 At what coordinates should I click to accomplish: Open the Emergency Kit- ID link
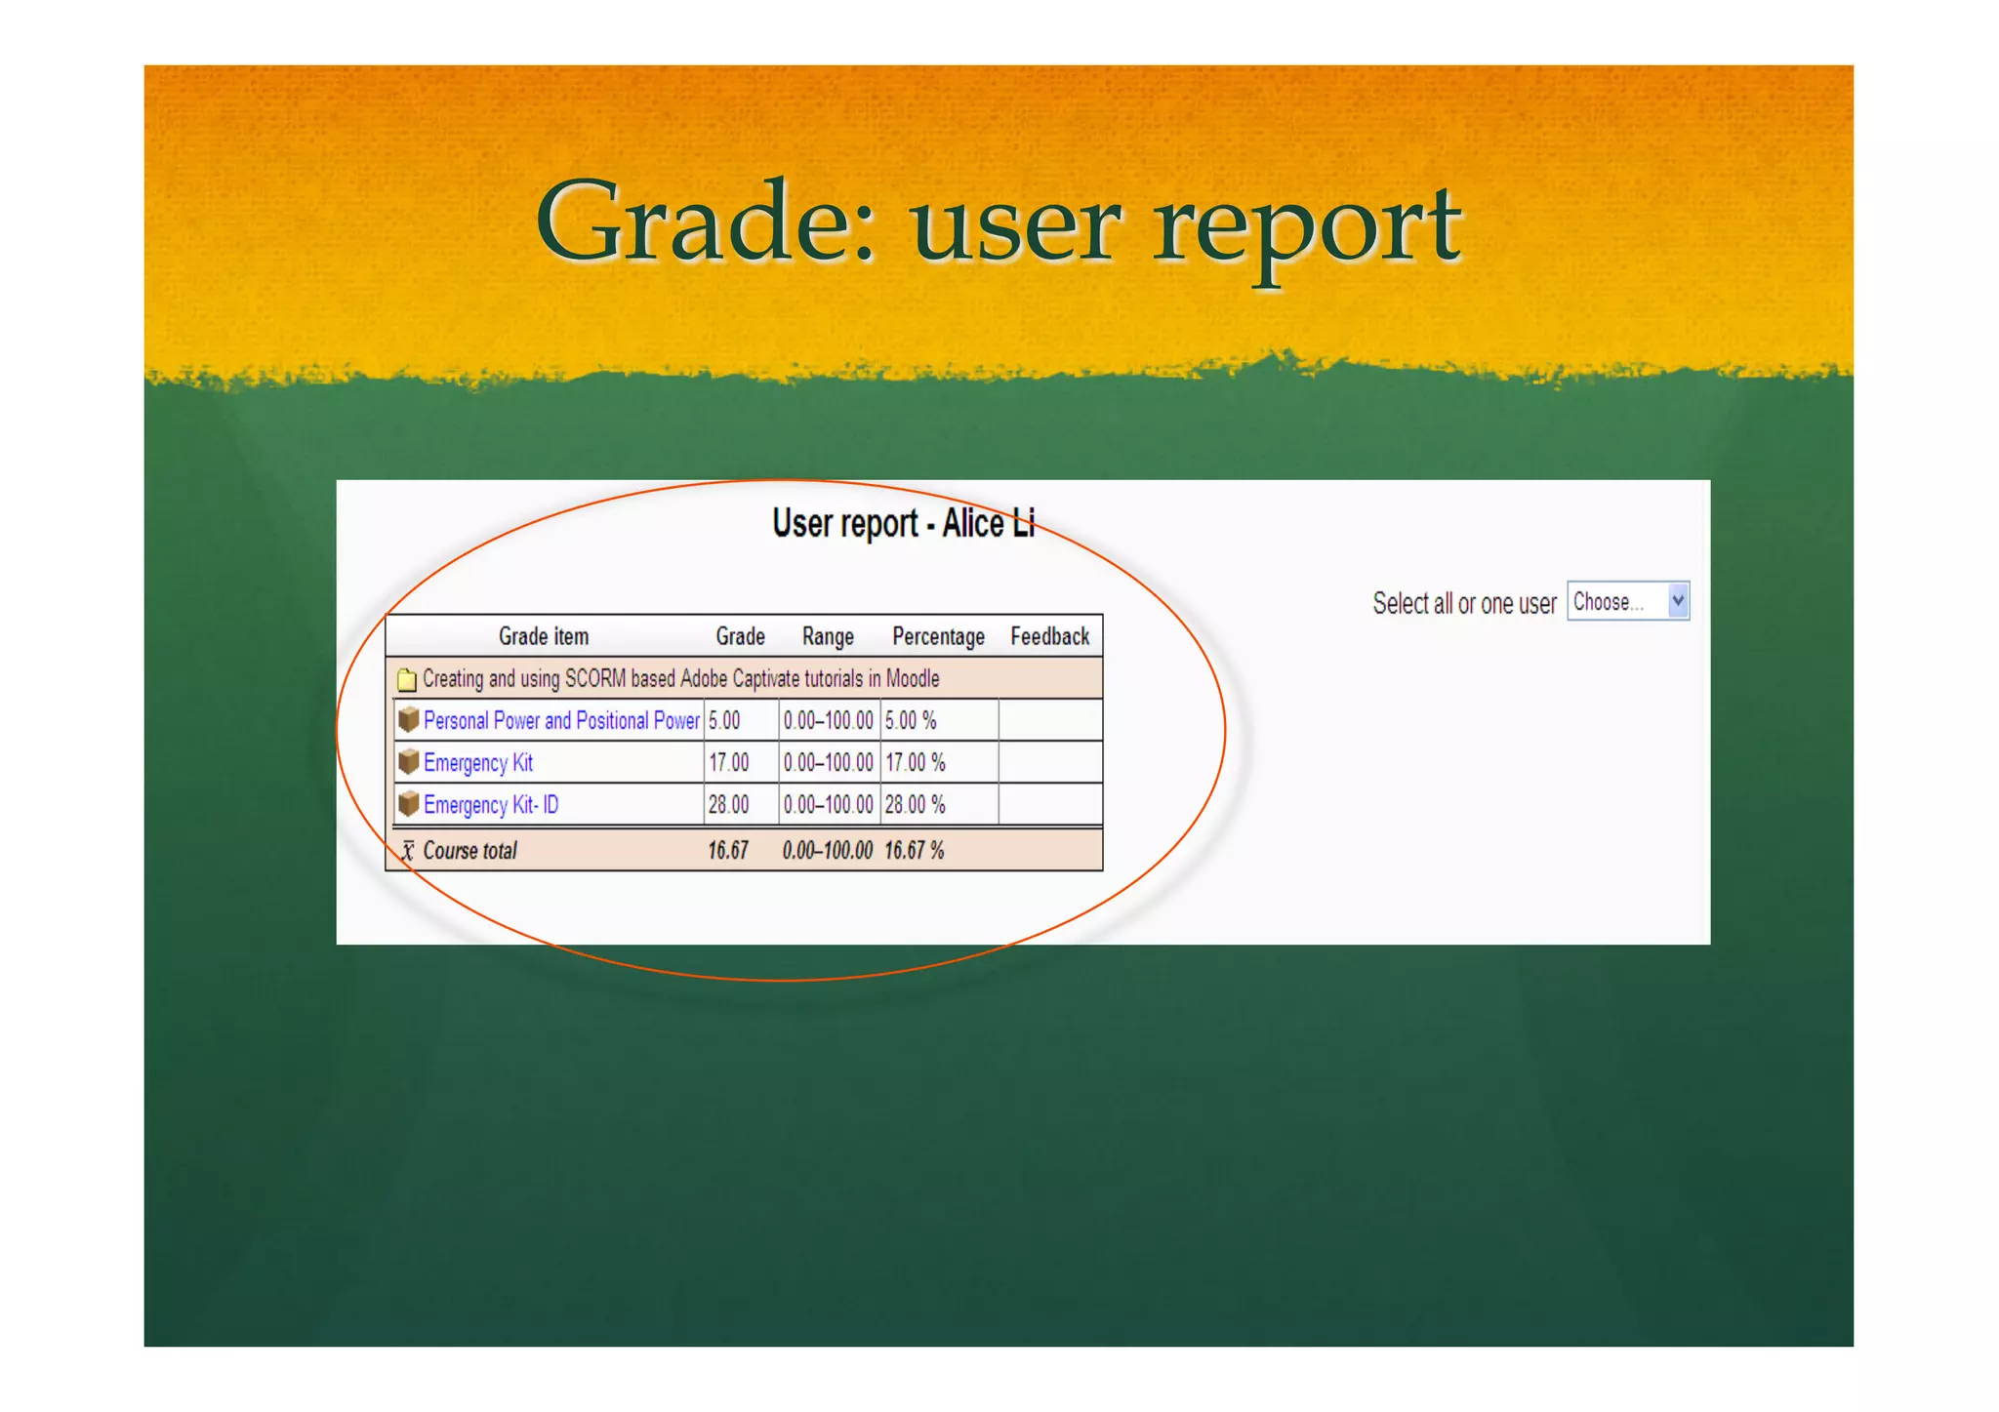[491, 804]
